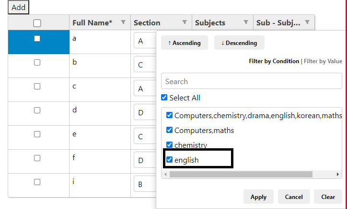
Task: Sort with the Descending button
Action: pyautogui.click(x=239, y=43)
